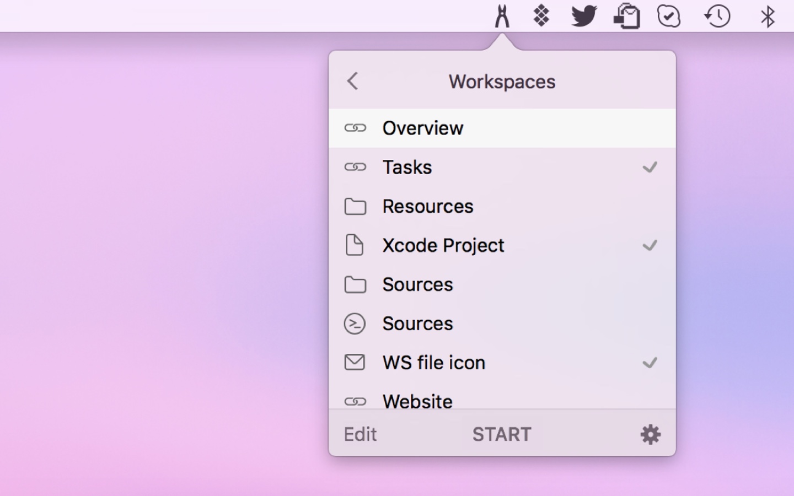This screenshot has height=496, width=794.
Task: Open the gear settings icon at bottom right
Action: [x=650, y=434]
